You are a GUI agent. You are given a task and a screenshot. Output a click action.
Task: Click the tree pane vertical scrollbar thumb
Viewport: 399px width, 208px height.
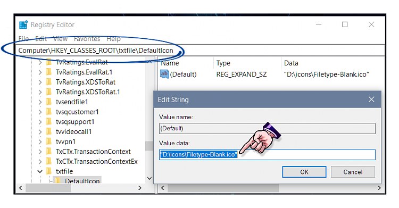(149, 146)
